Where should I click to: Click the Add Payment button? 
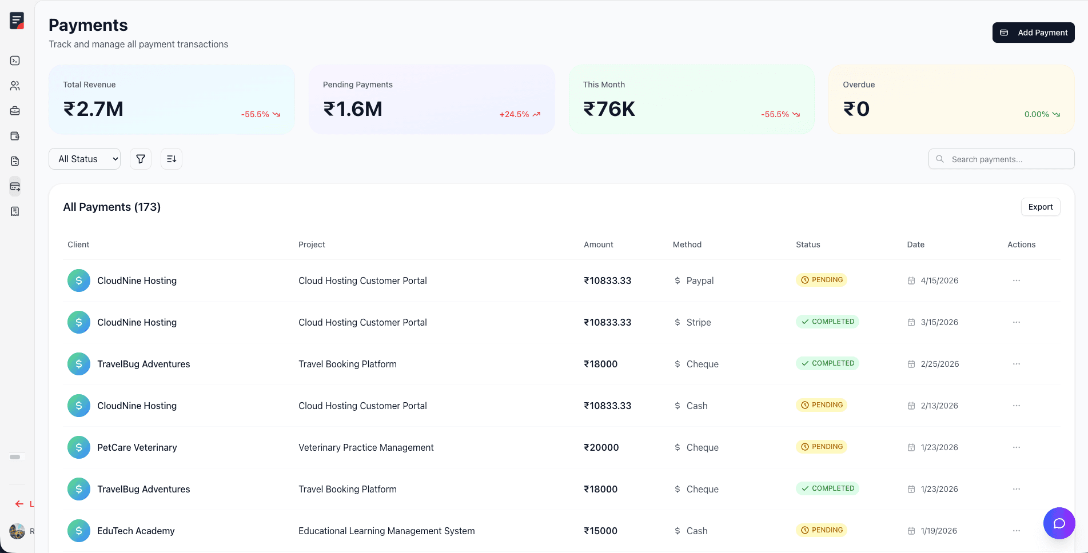[1033, 33]
